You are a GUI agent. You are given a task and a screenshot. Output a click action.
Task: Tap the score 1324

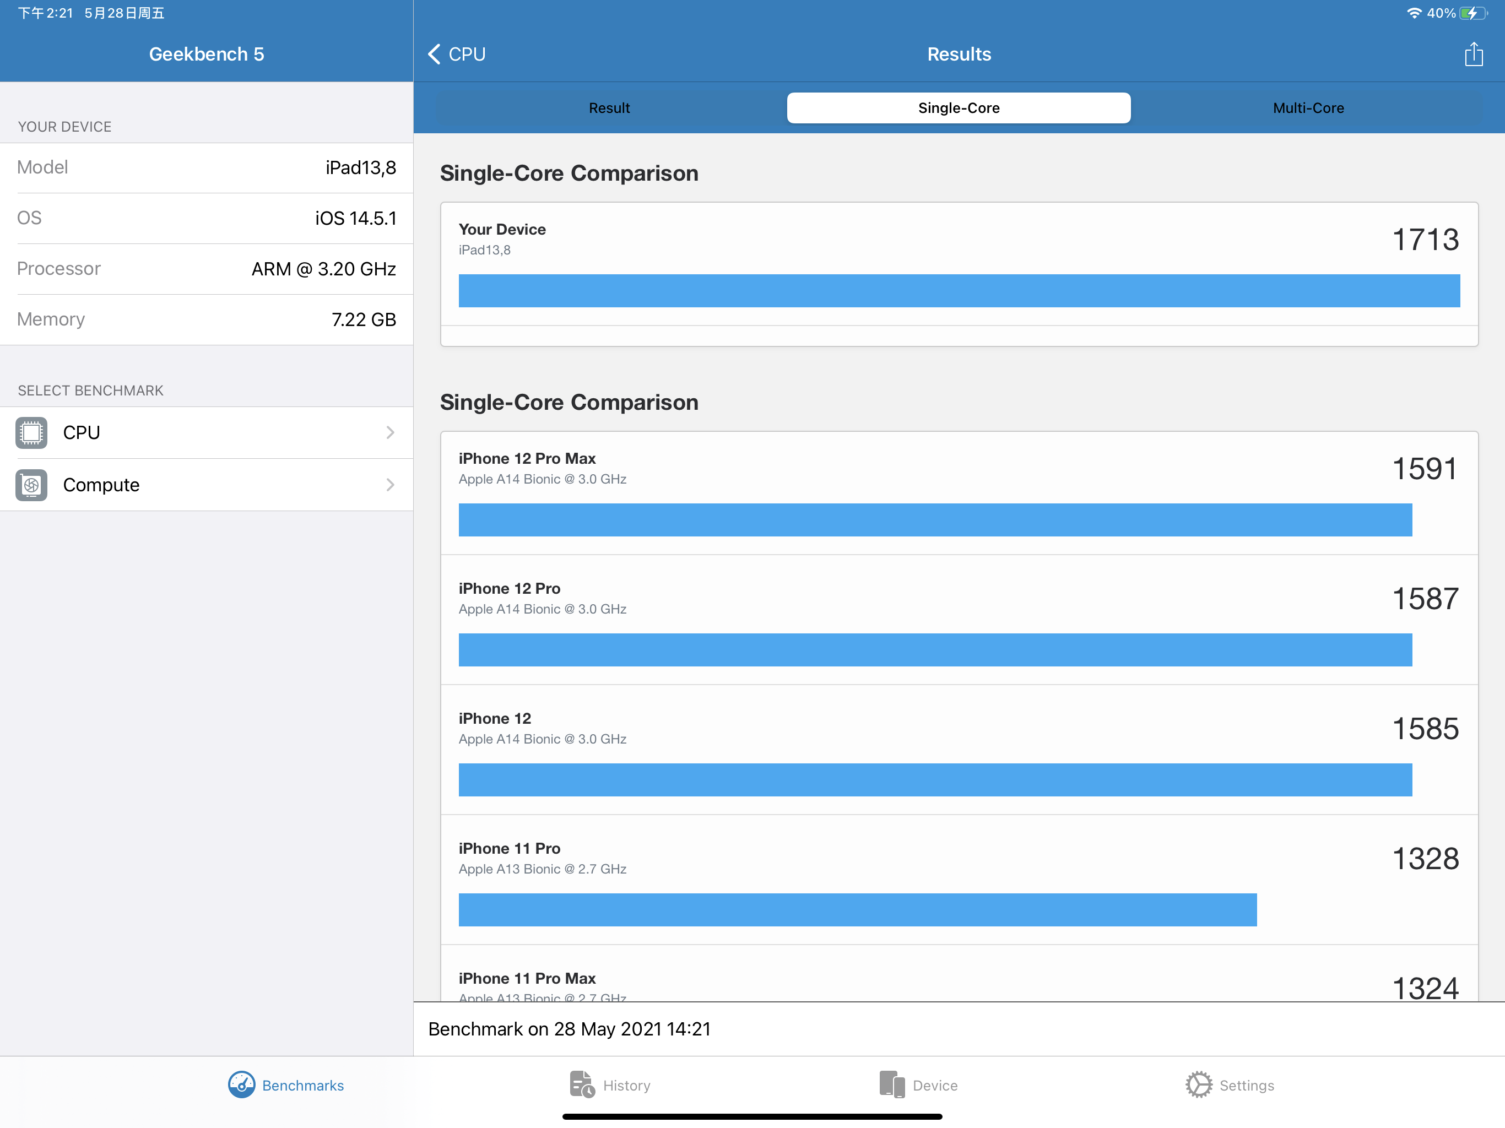coord(1425,988)
